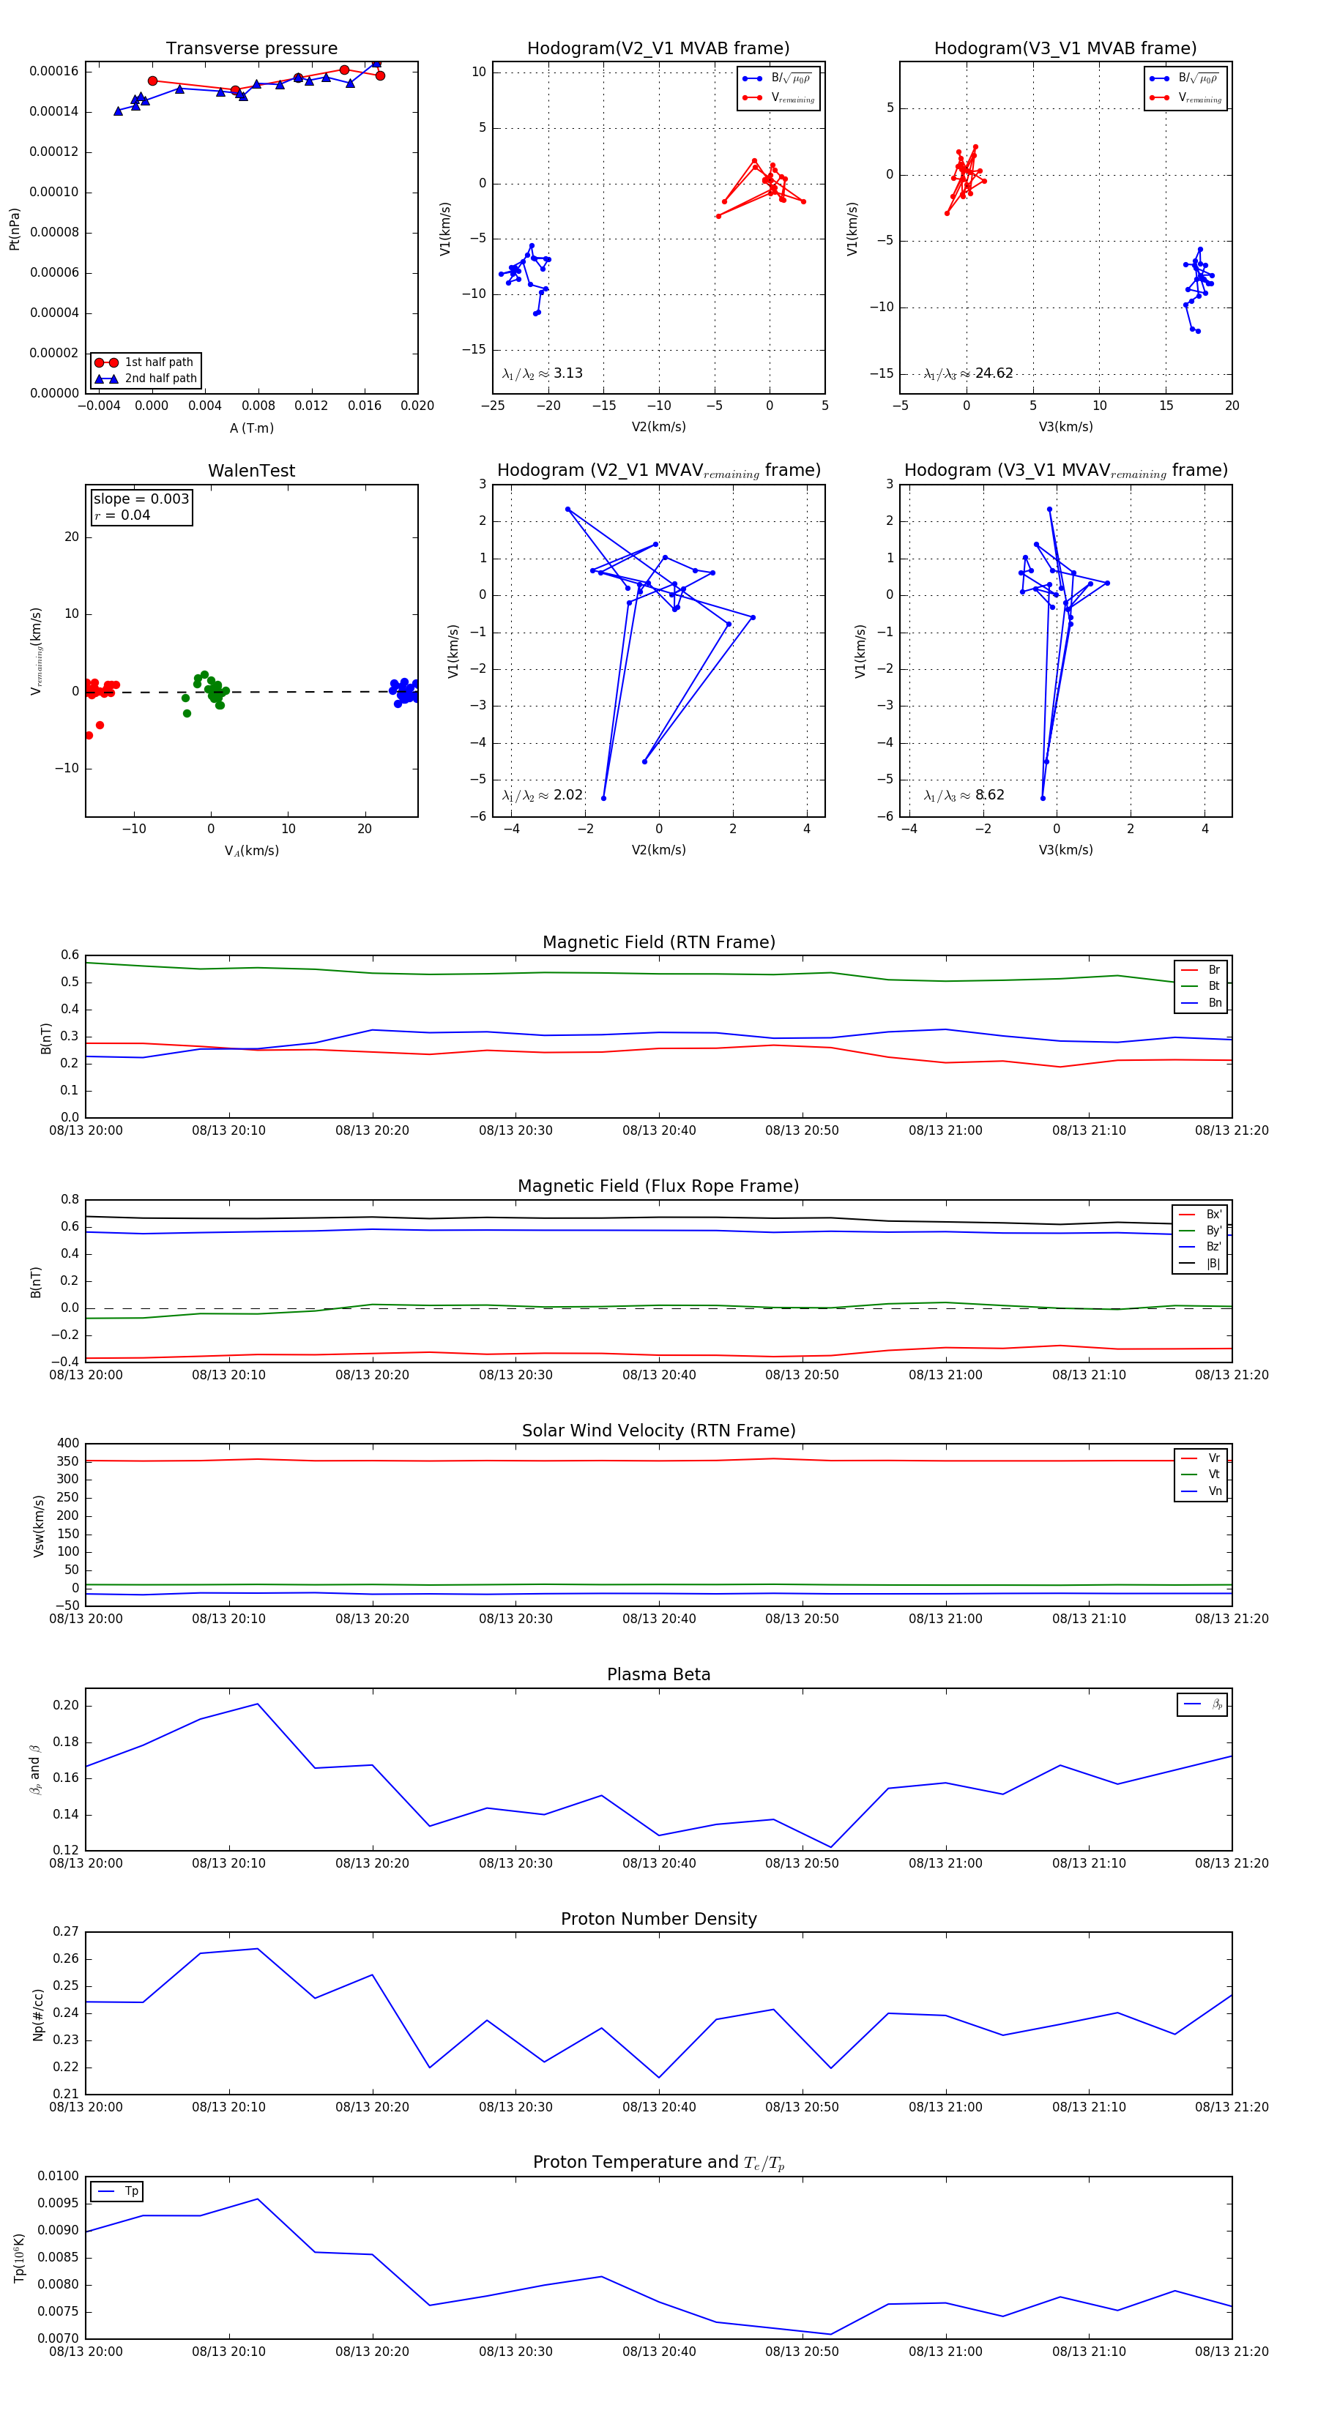Click the 'Hodogram(V3_V1 MVAB frame)' title

point(1065,49)
